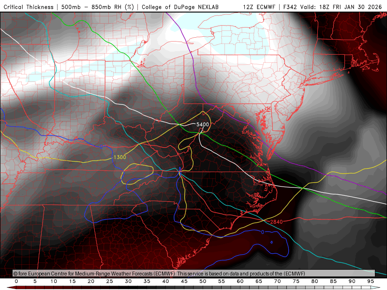Image resolution: width=387 pixels, height=290 pixels.
Task: Click the "Critical Thickness" title text
Action: tap(29, 7)
